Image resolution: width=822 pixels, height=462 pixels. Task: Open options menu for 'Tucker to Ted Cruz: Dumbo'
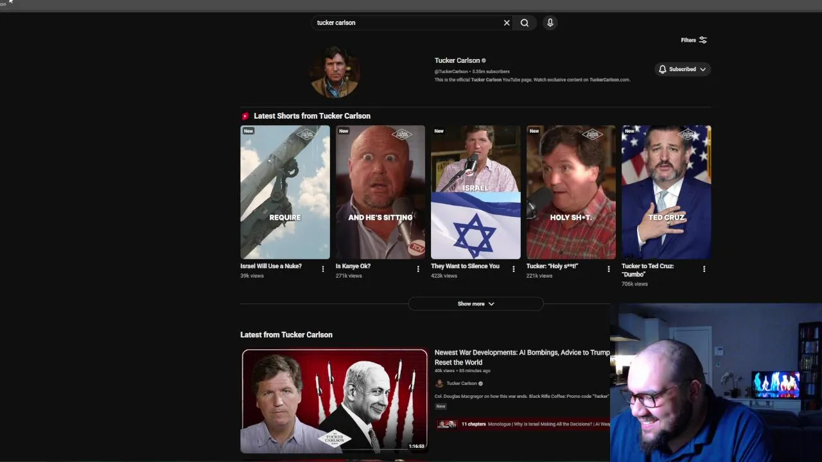pos(704,269)
